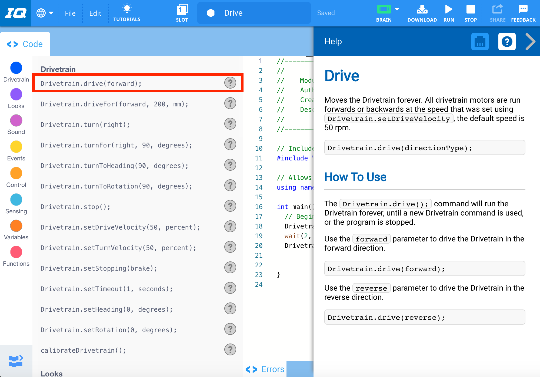Select the Sensing command category

(16, 200)
